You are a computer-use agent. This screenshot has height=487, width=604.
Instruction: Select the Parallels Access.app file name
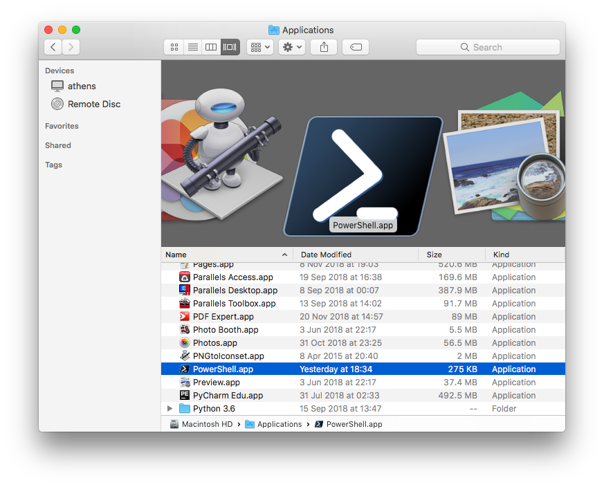233,277
